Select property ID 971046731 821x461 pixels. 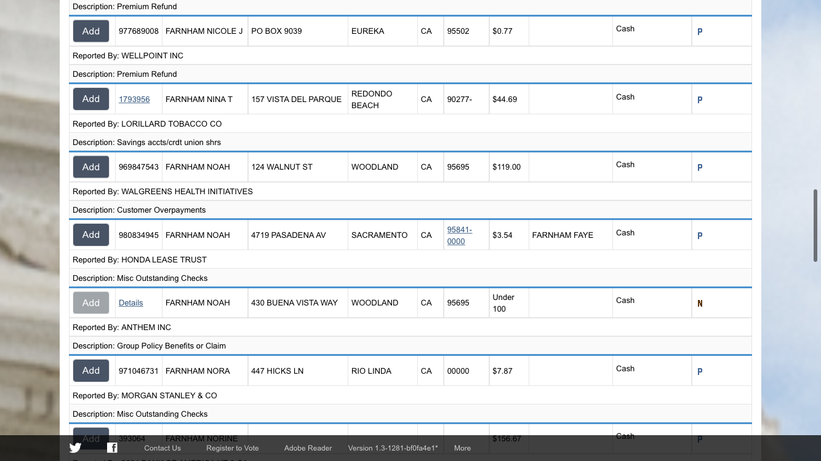click(138, 371)
